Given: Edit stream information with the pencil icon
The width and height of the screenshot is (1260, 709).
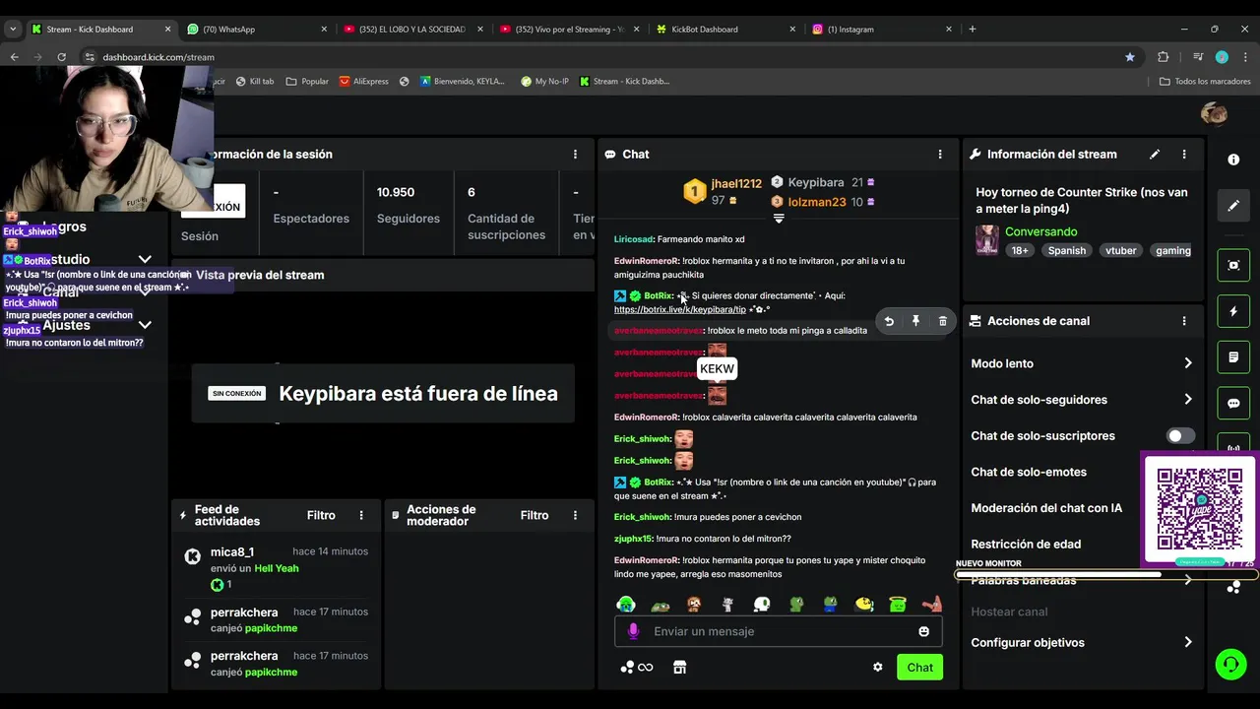Looking at the screenshot, I should coord(1155,155).
